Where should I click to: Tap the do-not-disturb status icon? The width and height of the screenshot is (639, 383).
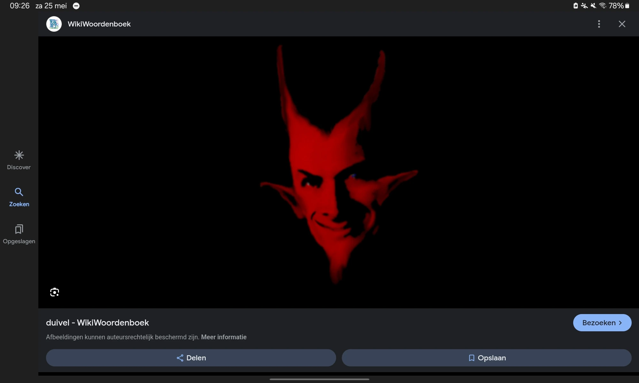point(76,6)
